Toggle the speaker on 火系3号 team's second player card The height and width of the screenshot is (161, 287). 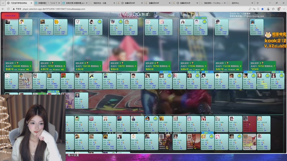pos(100,22)
